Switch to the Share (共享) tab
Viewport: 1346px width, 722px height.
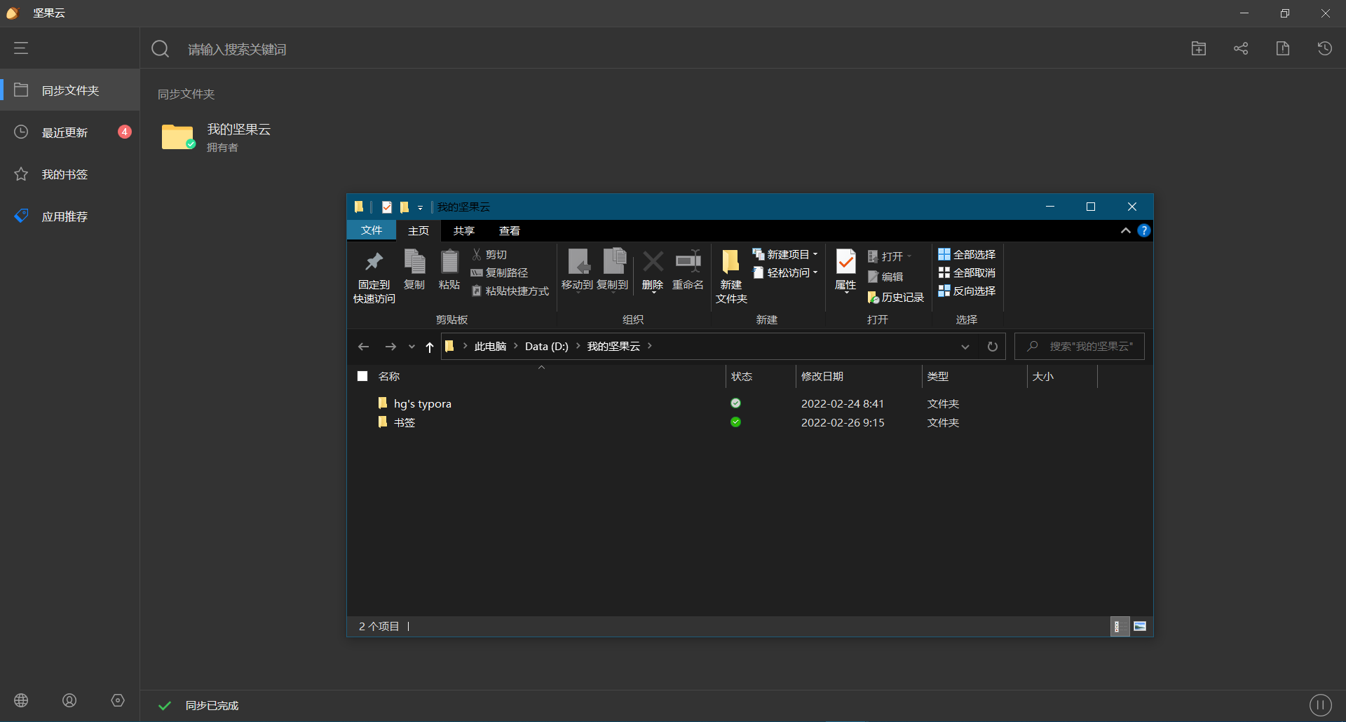pyautogui.click(x=464, y=230)
